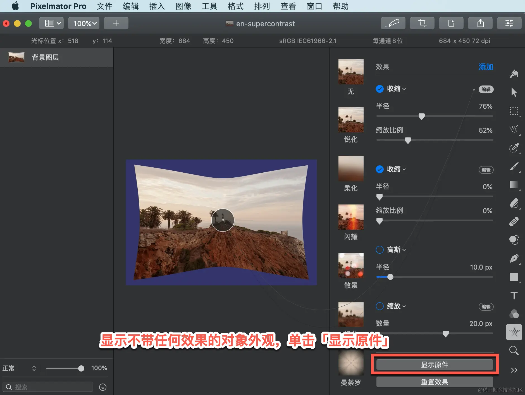Click the highlighted Effects star tool

pyautogui.click(x=514, y=332)
